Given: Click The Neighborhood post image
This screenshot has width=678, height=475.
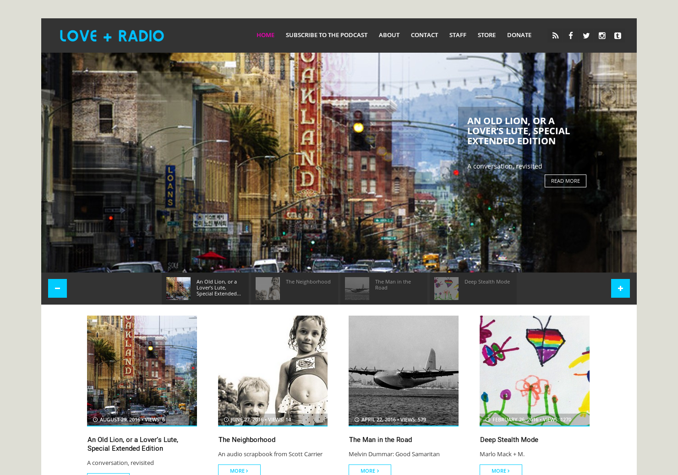Looking at the screenshot, I should [273, 371].
